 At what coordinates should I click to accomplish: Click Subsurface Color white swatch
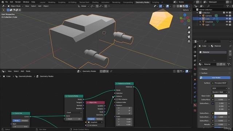[221, 113]
